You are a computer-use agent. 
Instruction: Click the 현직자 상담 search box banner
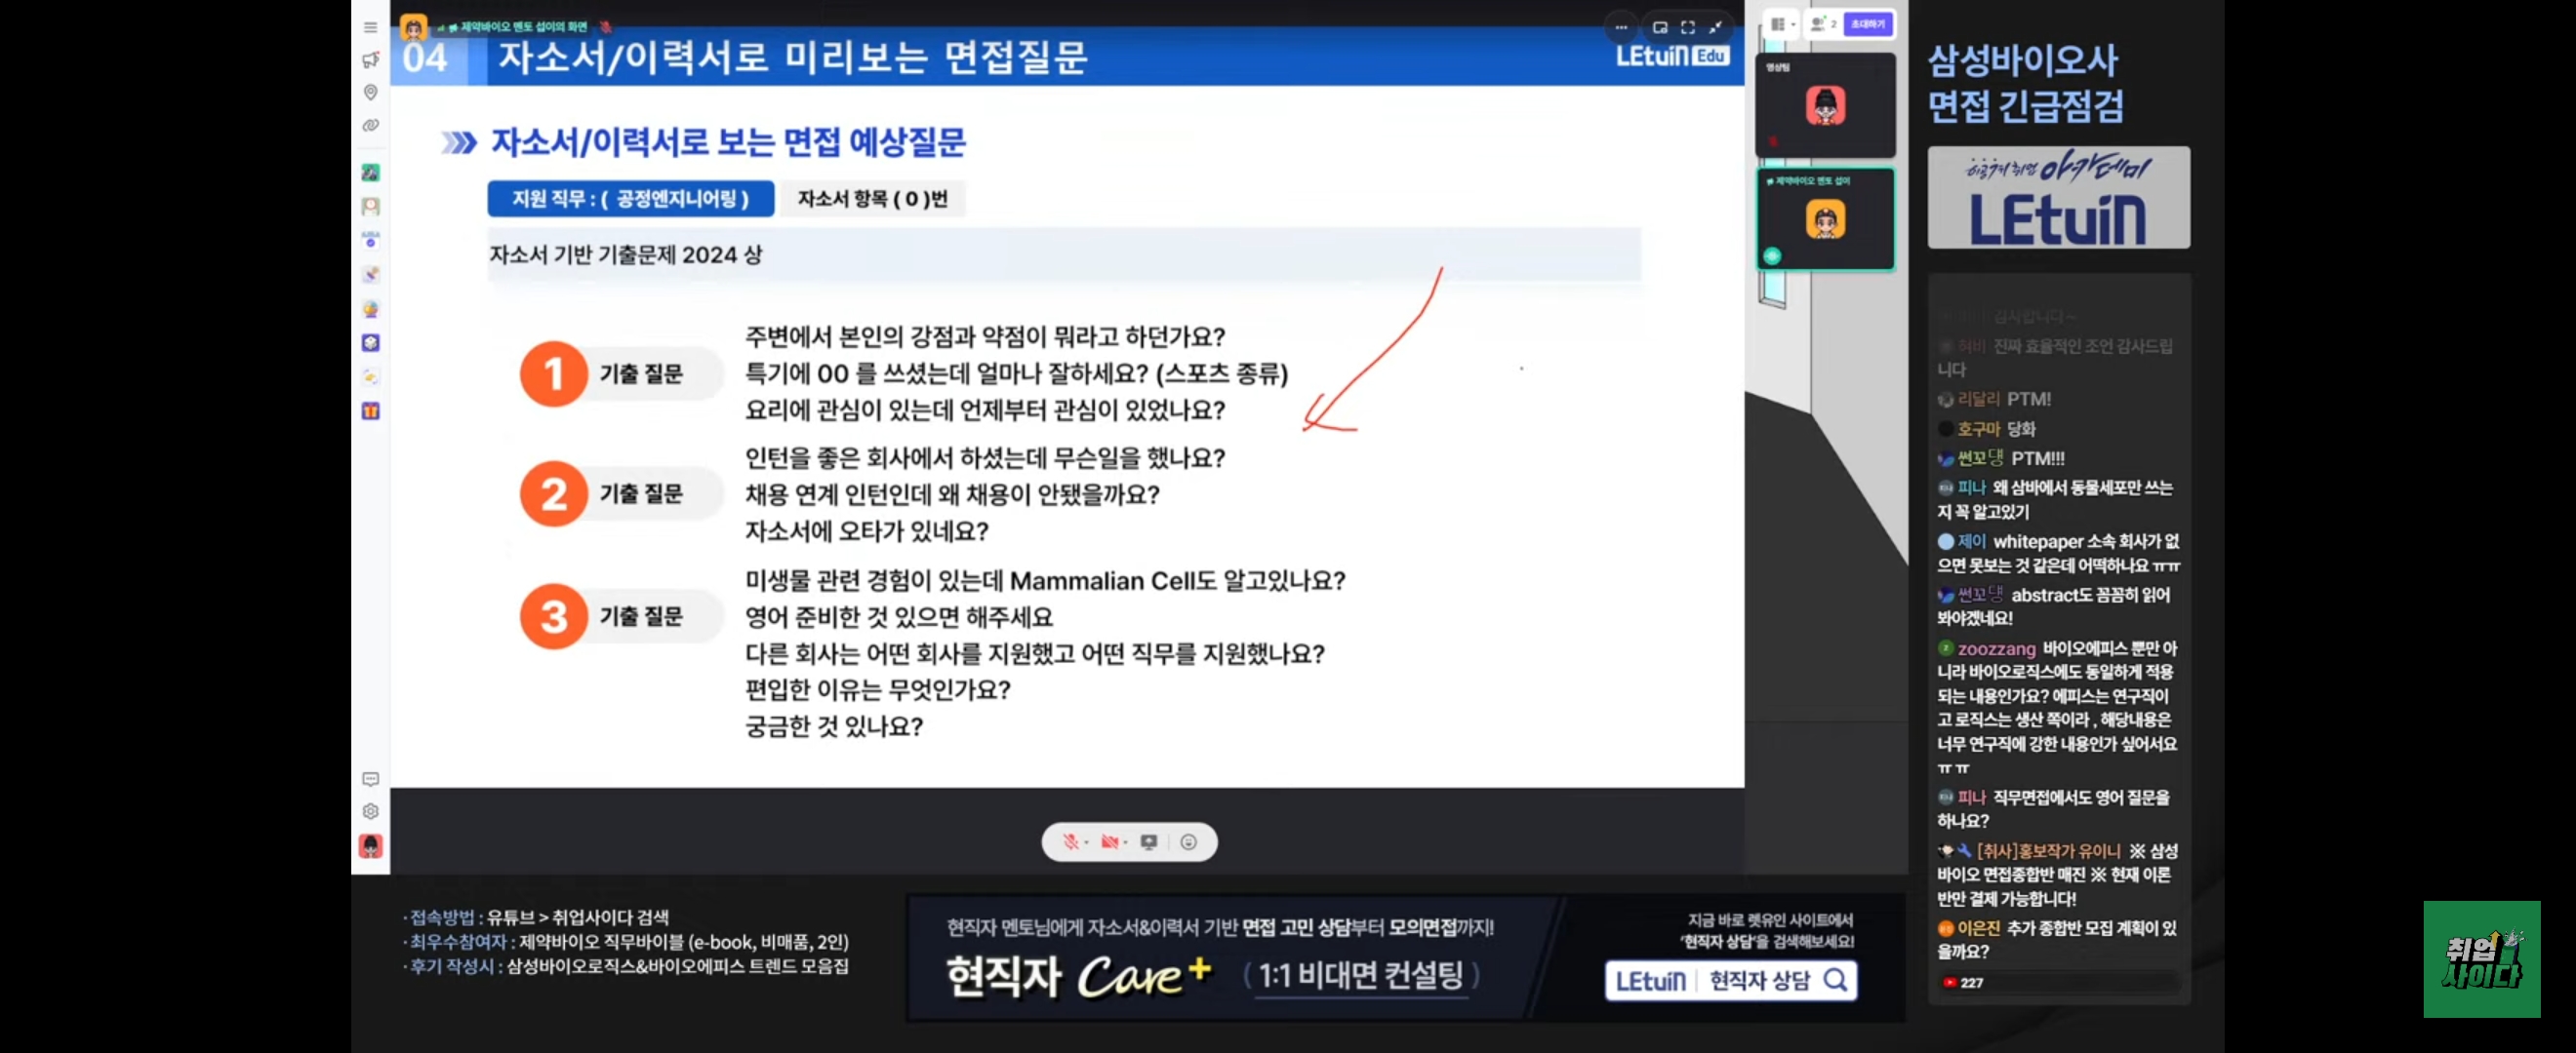point(1730,980)
